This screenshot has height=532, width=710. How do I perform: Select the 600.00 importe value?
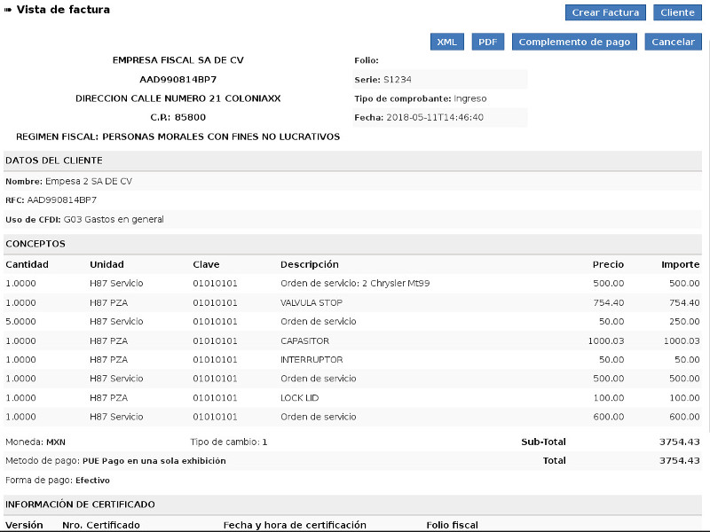coord(684,417)
